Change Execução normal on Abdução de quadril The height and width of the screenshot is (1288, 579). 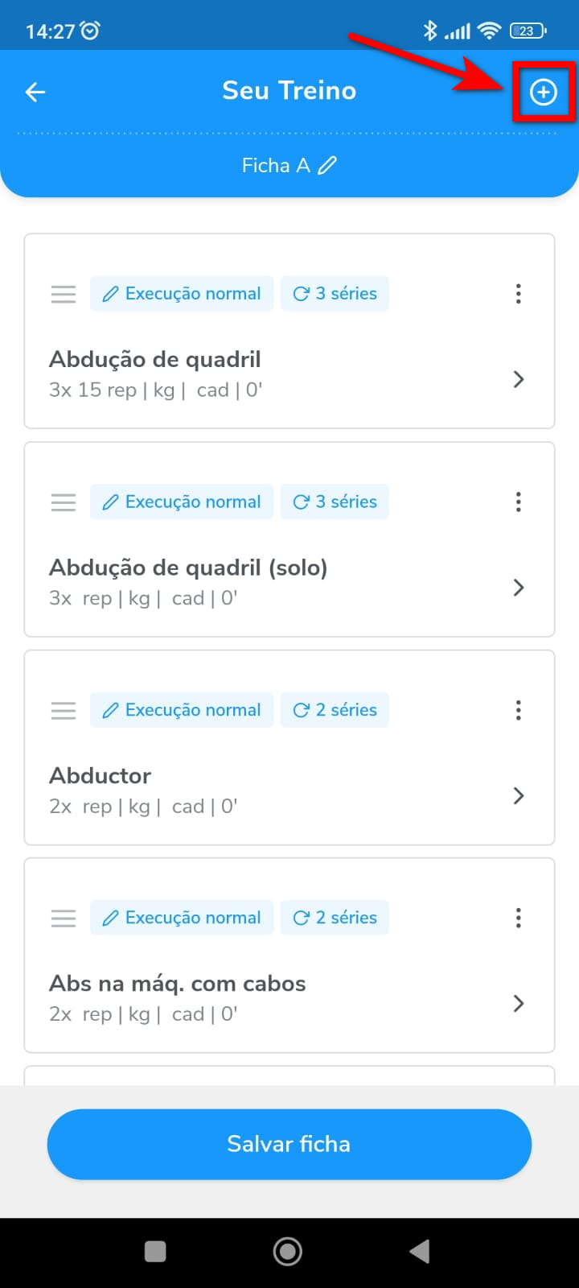[182, 294]
